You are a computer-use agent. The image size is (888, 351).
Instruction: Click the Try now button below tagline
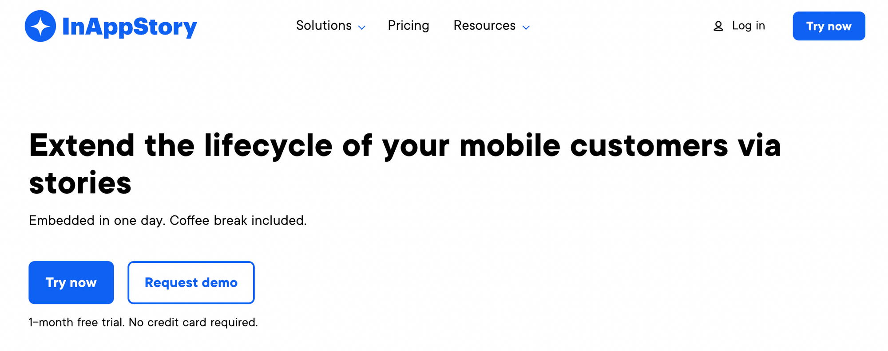pyautogui.click(x=71, y=282)
